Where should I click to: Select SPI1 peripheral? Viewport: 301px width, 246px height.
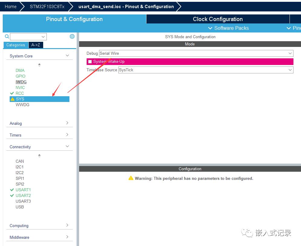[x=20, y=178]
